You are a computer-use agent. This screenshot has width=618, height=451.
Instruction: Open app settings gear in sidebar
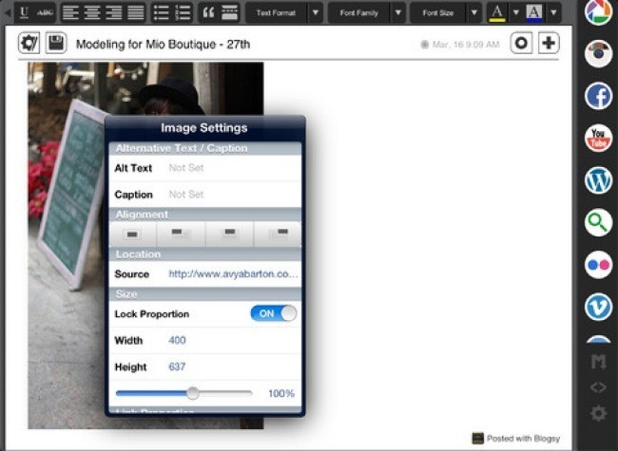(598, 413)
